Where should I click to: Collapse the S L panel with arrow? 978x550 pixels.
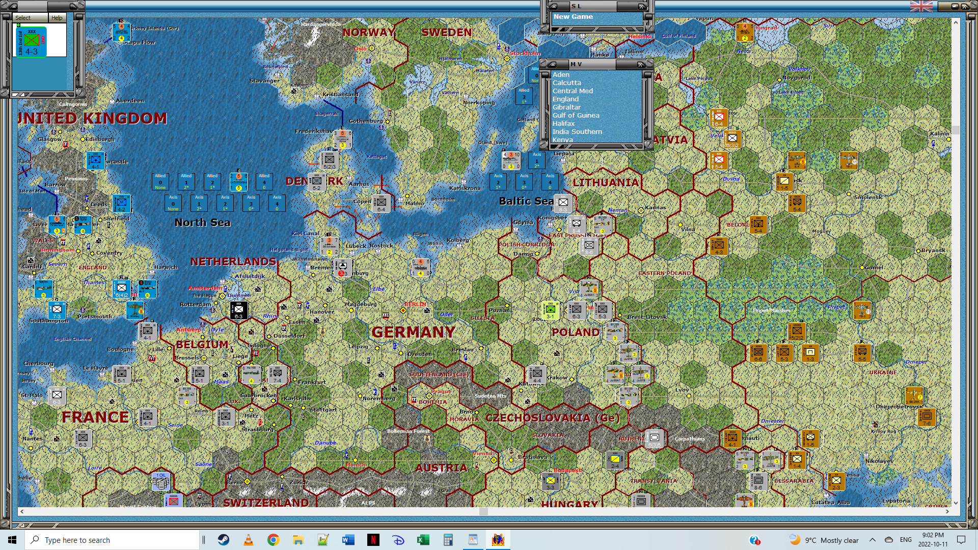(x=553, y=6)
